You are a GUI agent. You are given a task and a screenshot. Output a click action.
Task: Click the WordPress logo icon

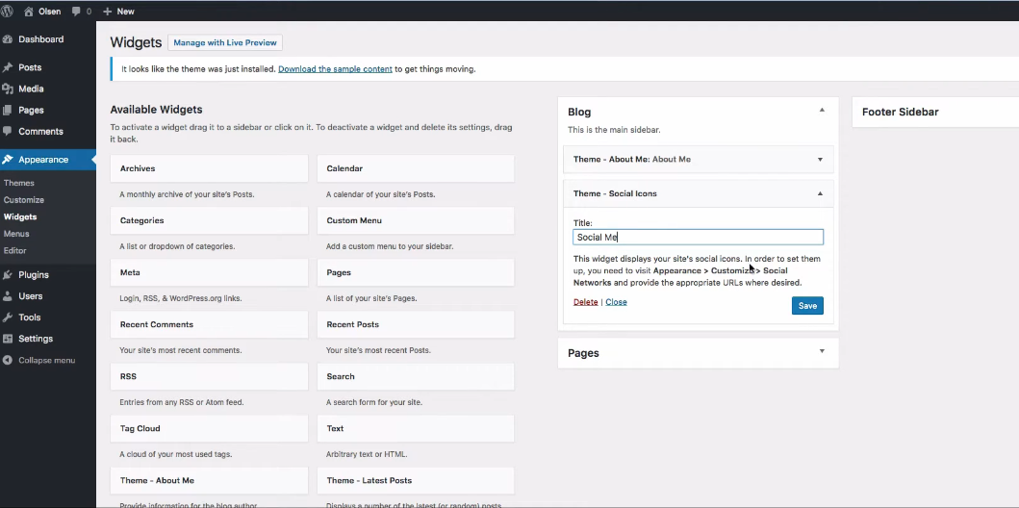[x=8, y=11]
